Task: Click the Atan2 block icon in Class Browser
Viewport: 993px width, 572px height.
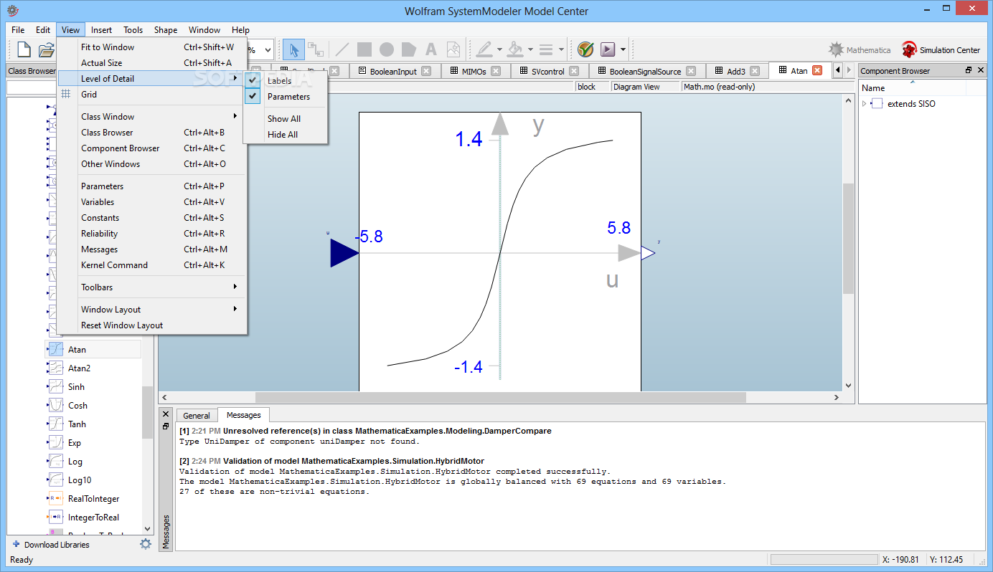Action: 56,368
